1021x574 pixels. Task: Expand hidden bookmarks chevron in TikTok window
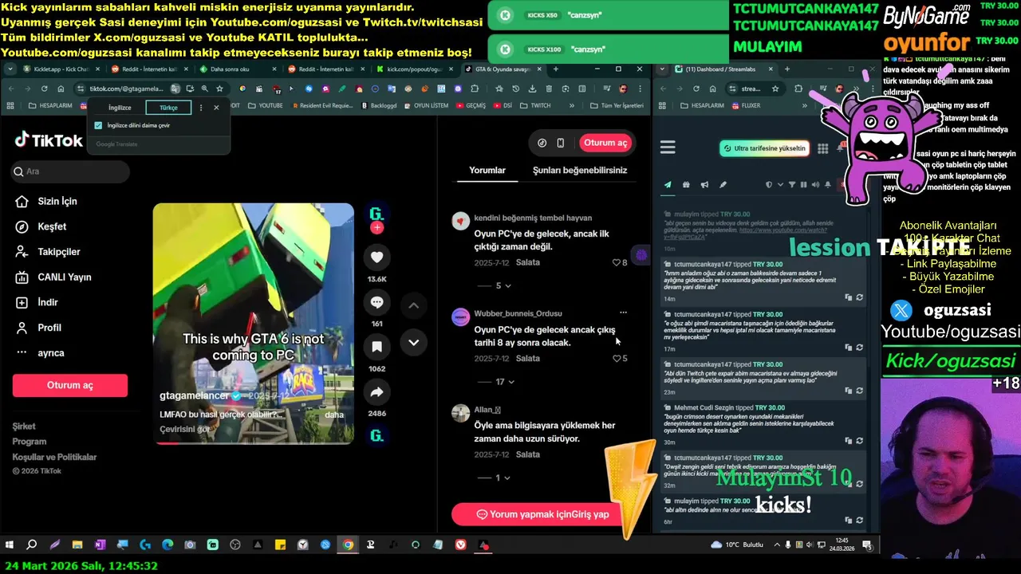point(571,105)
